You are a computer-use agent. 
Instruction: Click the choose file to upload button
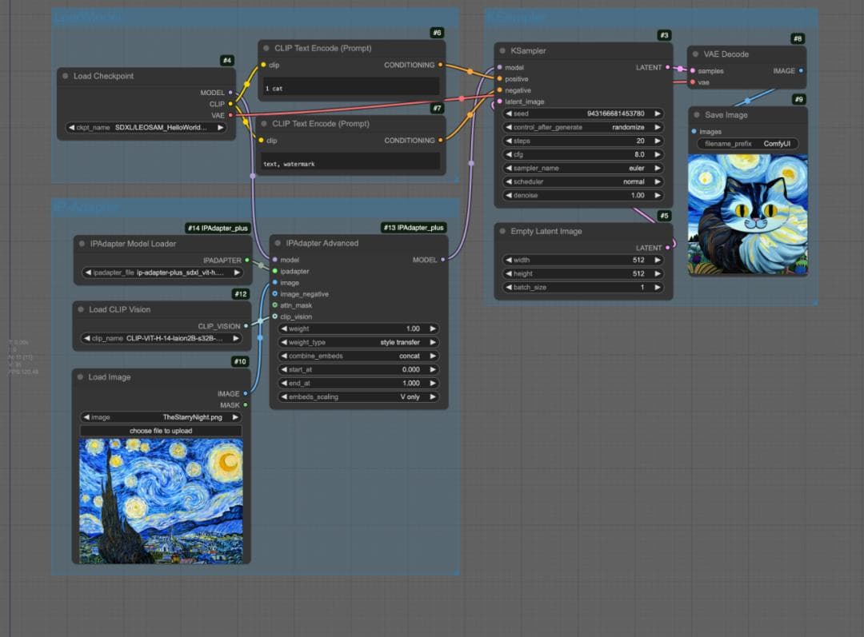160,431
